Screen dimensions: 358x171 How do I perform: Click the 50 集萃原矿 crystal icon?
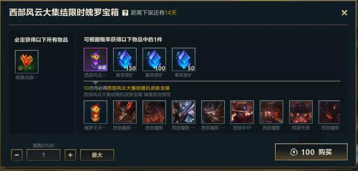[x=184, y=60]
